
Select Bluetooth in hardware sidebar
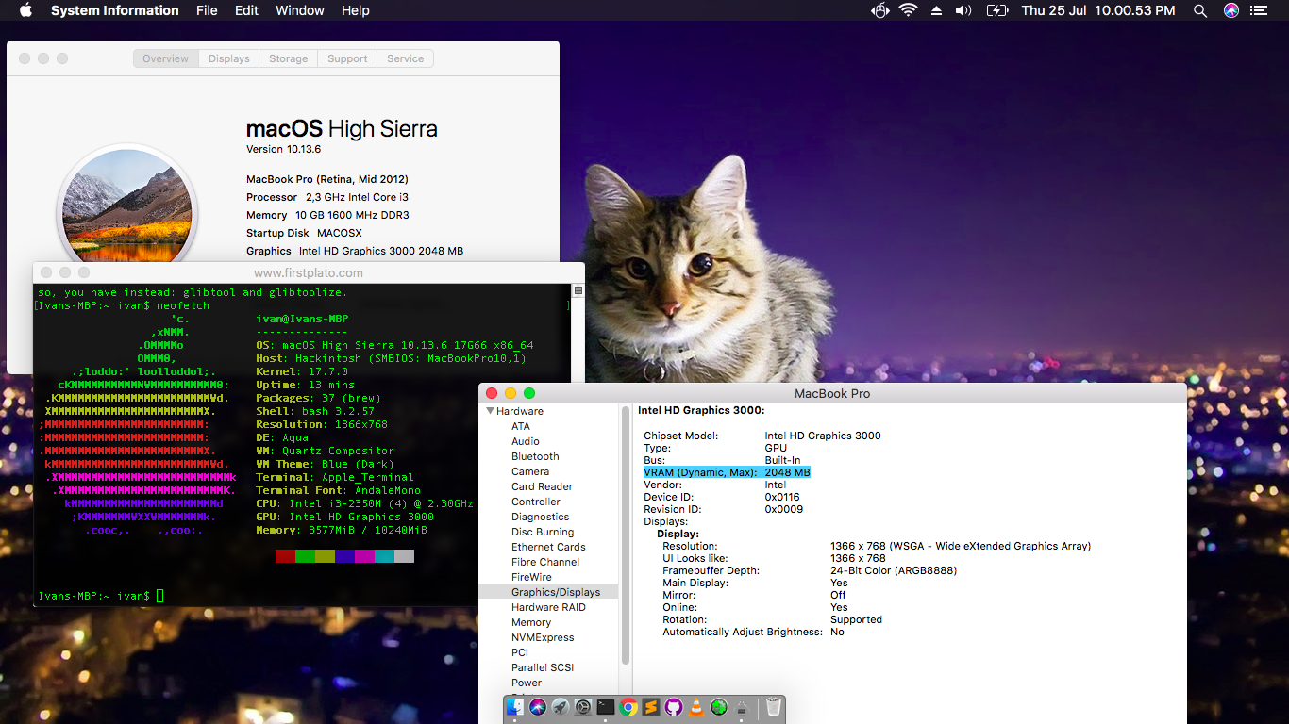535,456
